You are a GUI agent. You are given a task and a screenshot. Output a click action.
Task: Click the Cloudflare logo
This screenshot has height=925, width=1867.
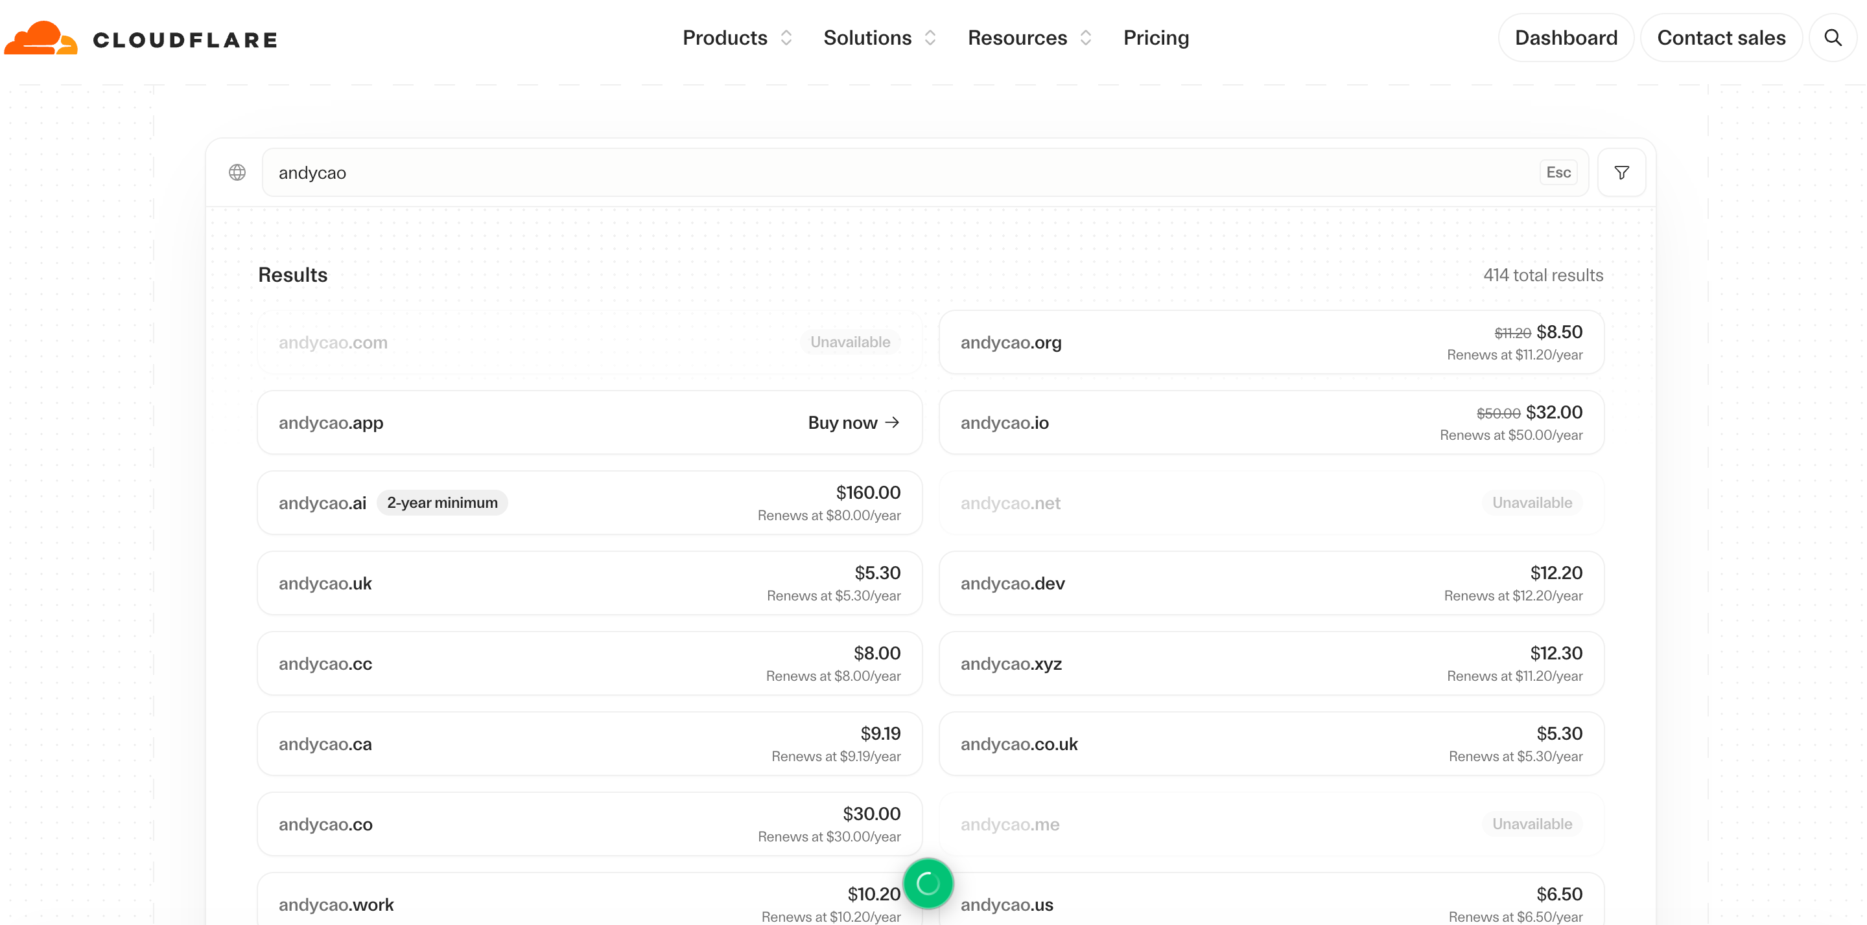[141, 38]
